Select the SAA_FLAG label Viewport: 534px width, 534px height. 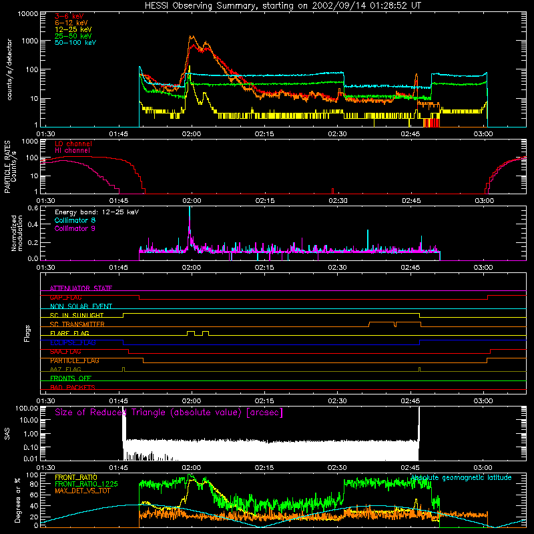tap(65, 352)
